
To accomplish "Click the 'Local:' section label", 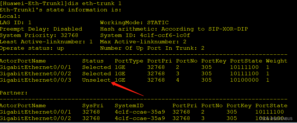I will 10,16.
